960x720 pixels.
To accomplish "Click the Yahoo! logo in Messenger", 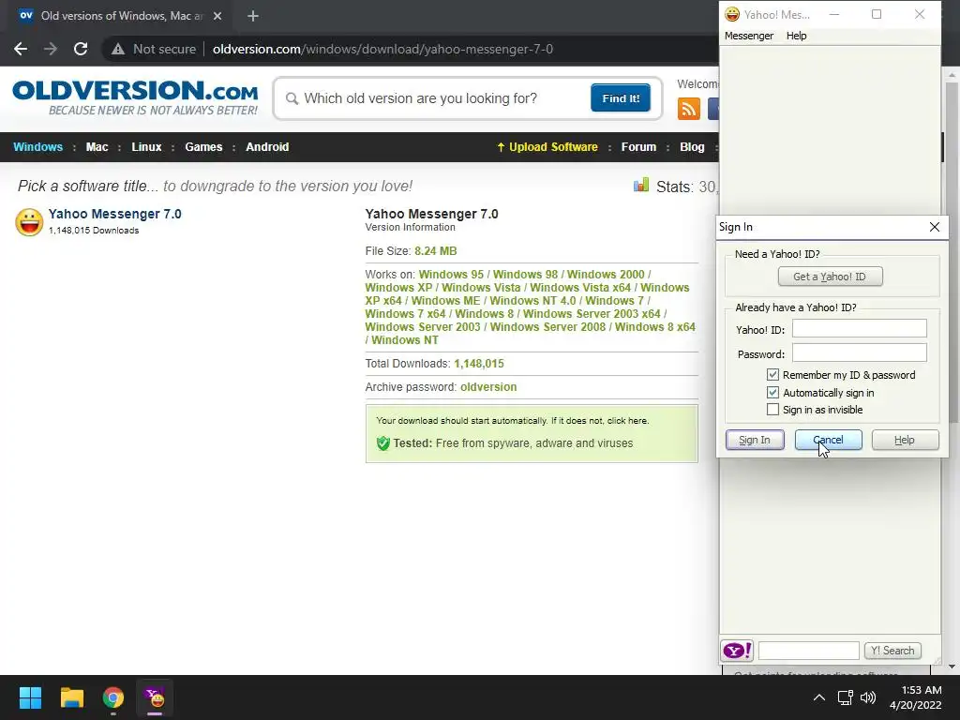I will [737, 651].
